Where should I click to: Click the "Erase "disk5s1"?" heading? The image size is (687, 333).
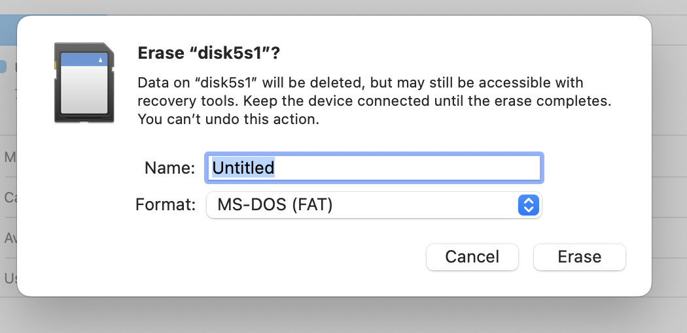tap(209, 54)
